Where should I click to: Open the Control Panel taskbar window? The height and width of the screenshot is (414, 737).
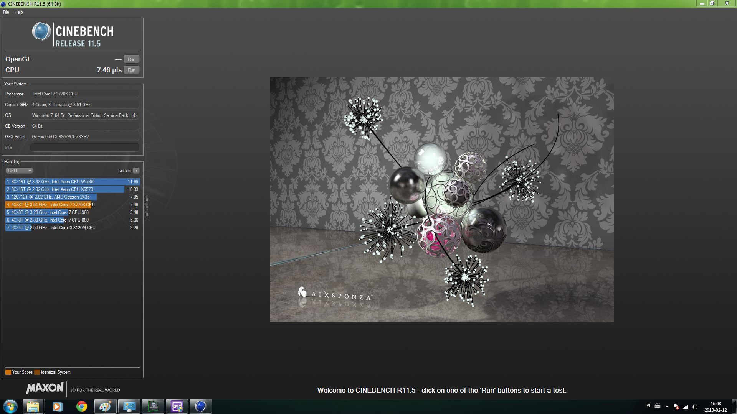click(129, 406)
